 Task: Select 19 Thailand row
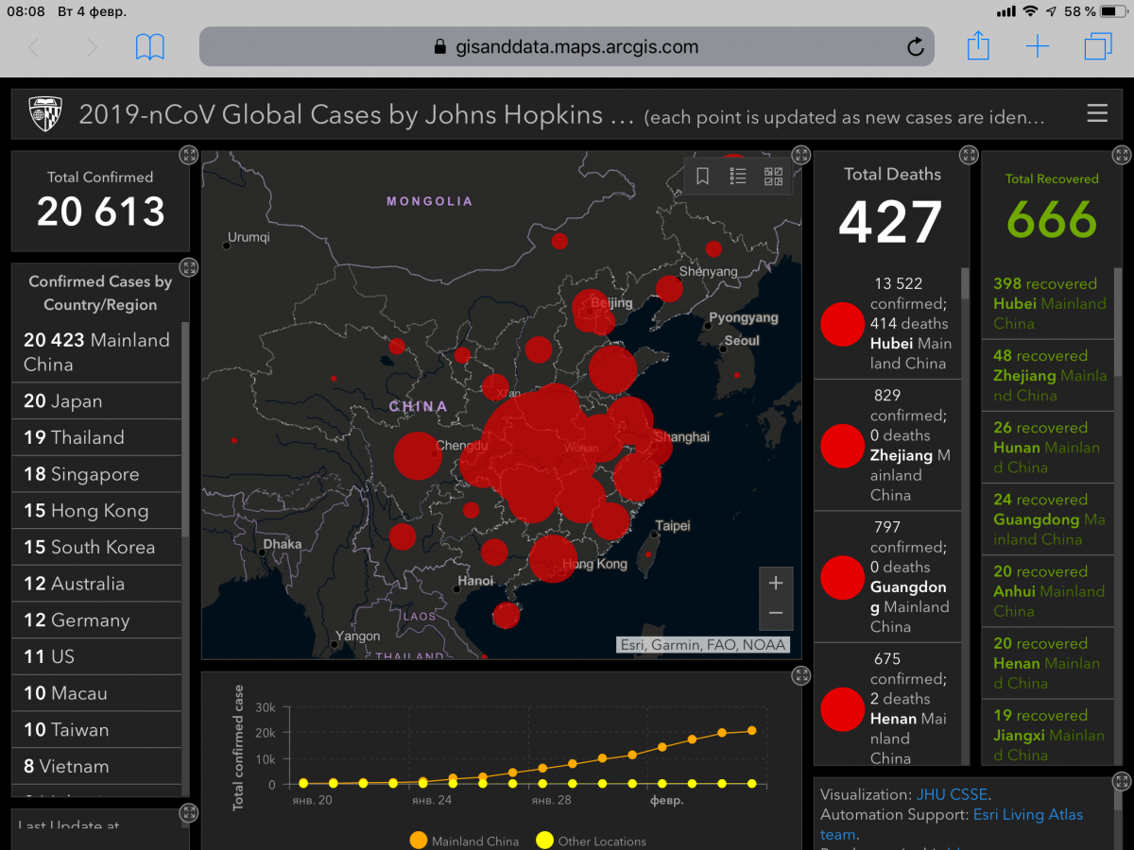pyautogui.click(x=96, y=437)
